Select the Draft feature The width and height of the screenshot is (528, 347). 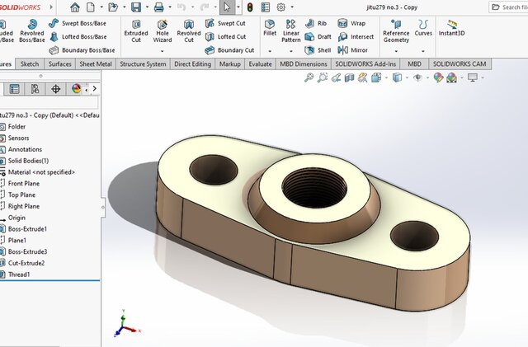318,37
